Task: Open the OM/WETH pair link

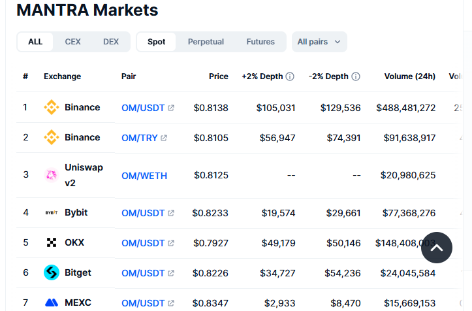Action: (144, 175)
